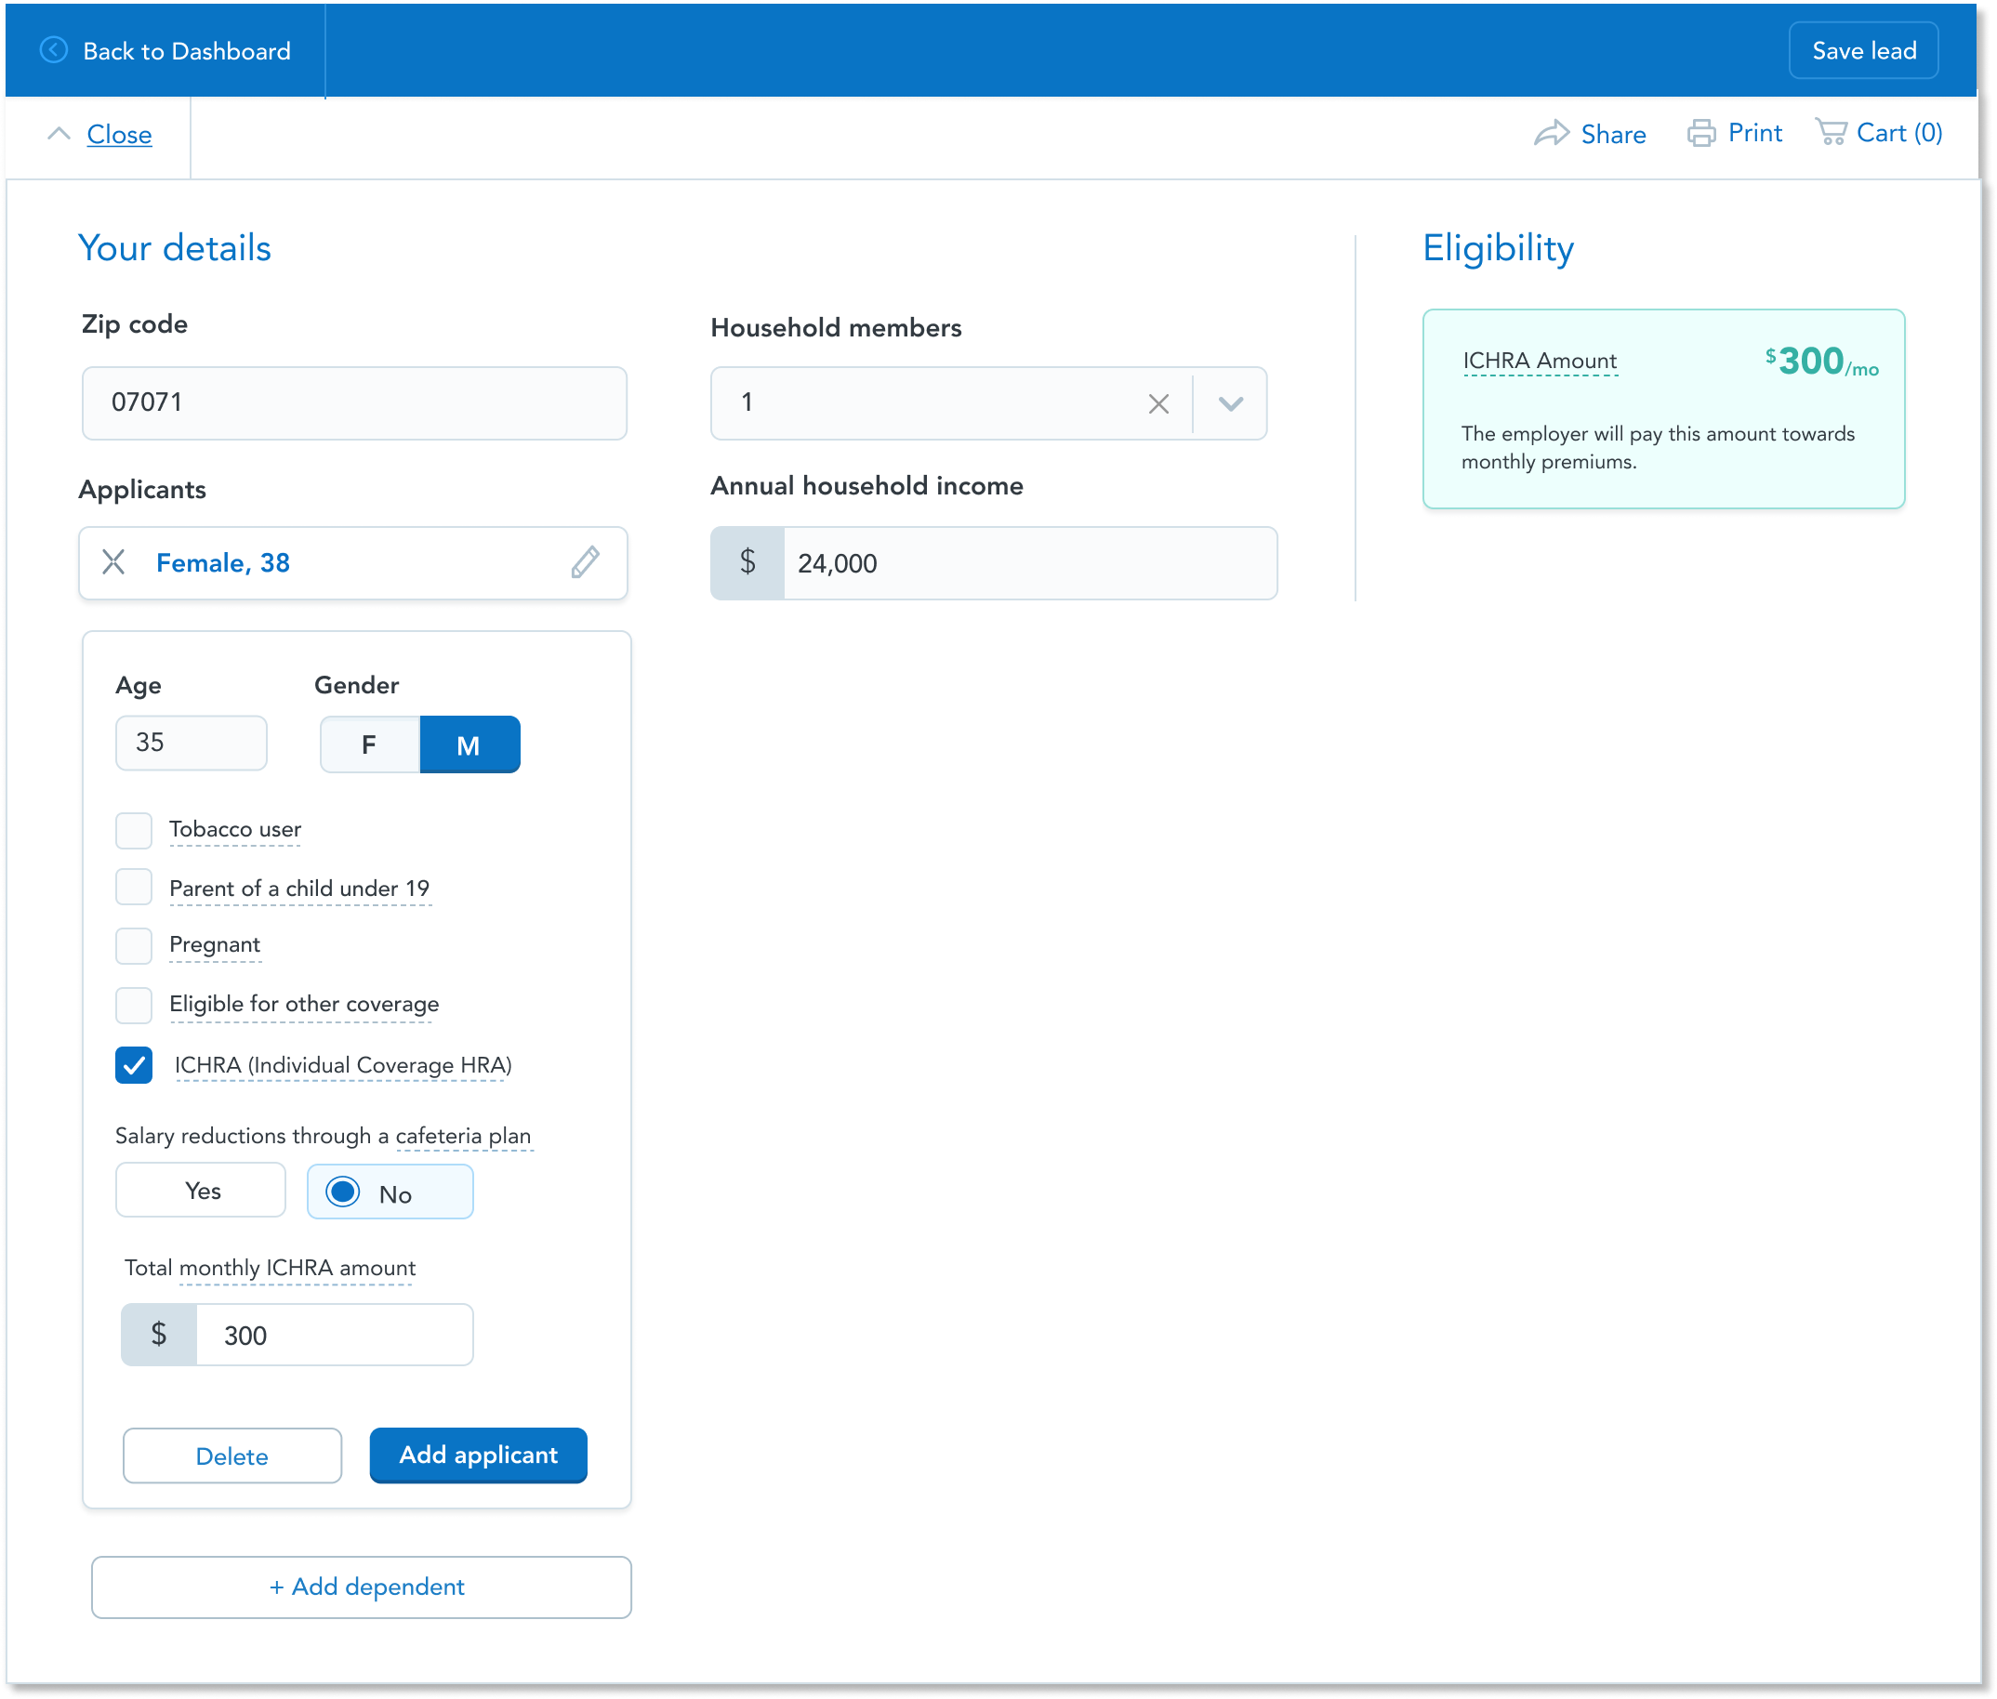Open the Household members dropdown
1997x1699 pixels.
[1230, 403]
